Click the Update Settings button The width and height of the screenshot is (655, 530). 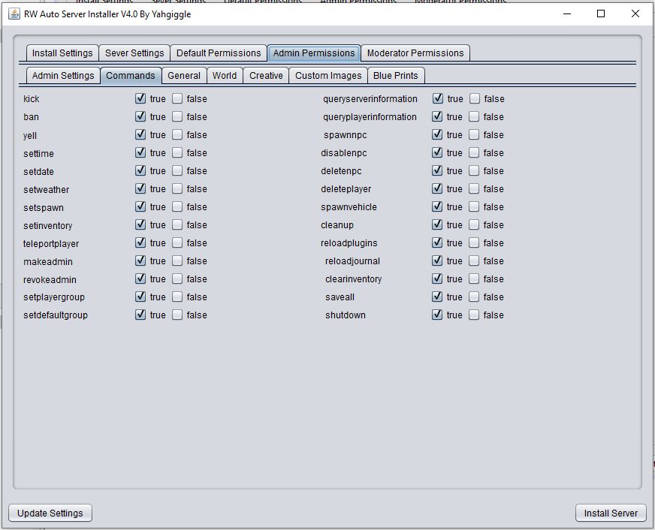tap(50, 513)
